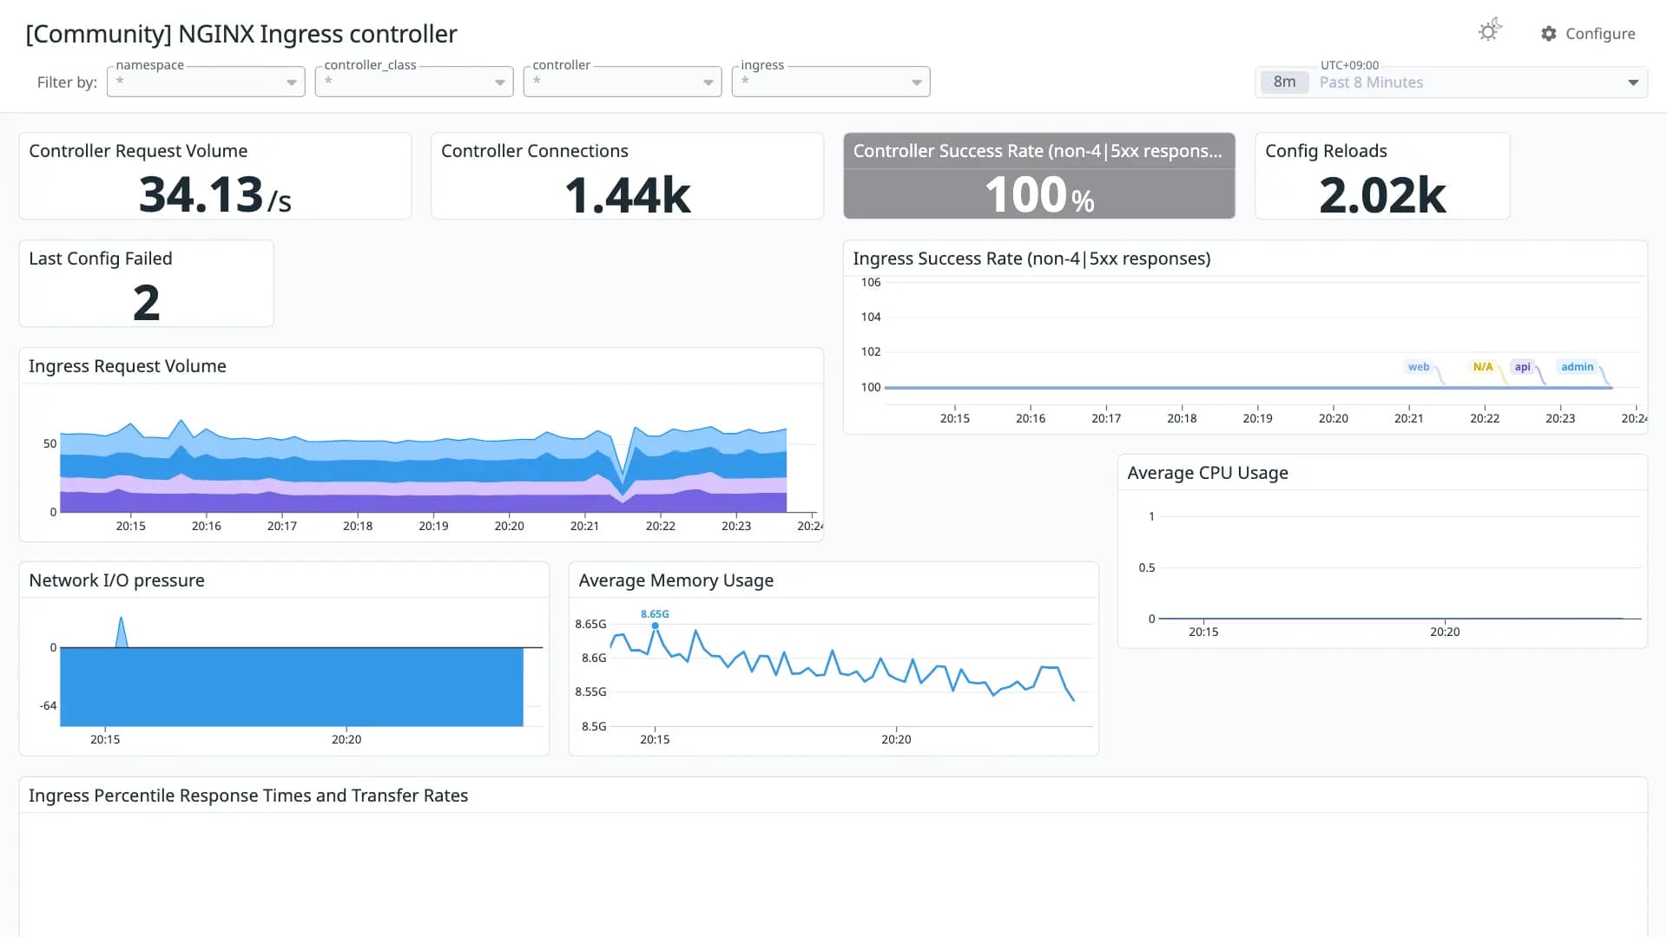
Task: Open the ingress filter dropdown
Action: (831, 82)
